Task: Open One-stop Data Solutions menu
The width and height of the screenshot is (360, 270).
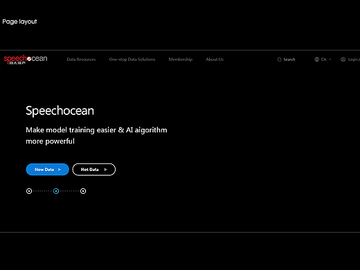Action: click(132, 60)
